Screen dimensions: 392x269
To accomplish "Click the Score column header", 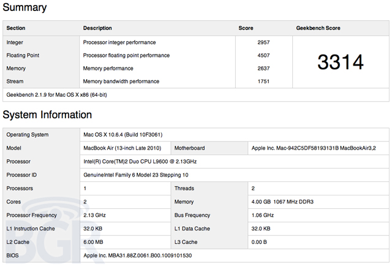I will [x=246, y=28].
